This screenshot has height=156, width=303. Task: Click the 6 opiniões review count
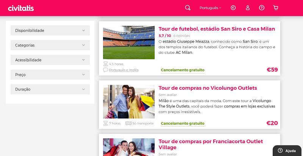pos(182,36)
